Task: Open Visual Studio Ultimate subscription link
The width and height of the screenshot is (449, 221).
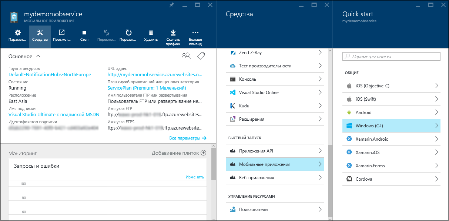Action: click(54, 114)
